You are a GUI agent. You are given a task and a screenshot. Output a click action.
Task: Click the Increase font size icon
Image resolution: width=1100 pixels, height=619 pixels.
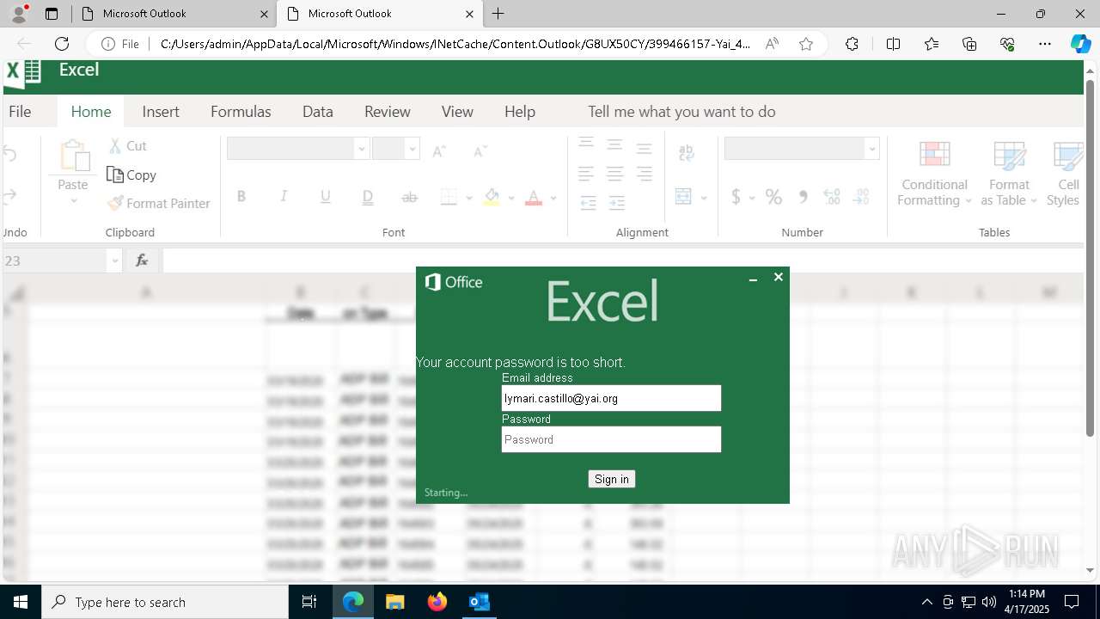point(439,150)
